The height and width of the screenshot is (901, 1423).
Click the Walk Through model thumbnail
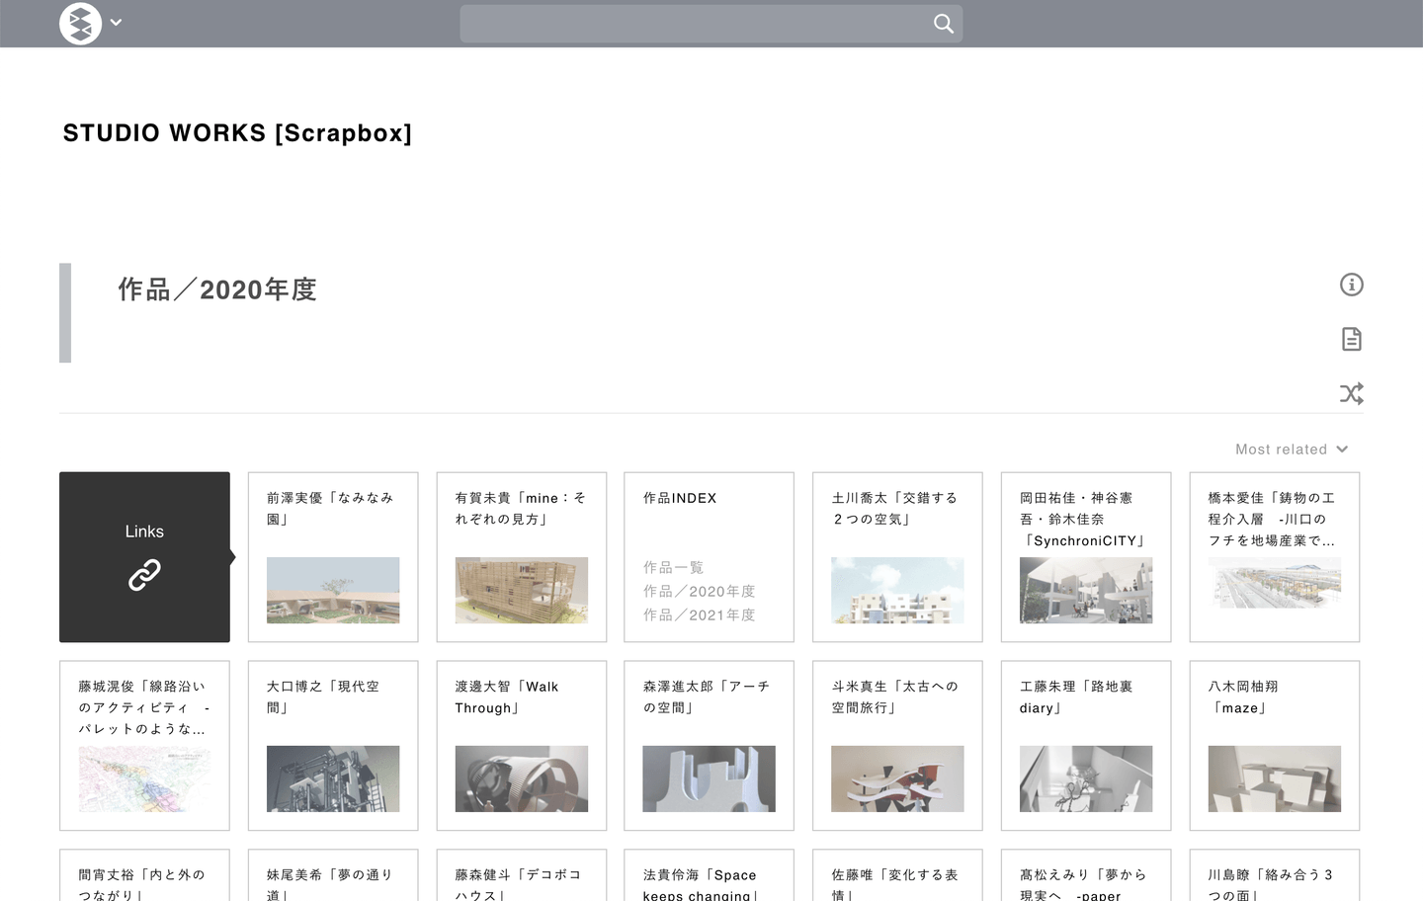pos(522,778)
